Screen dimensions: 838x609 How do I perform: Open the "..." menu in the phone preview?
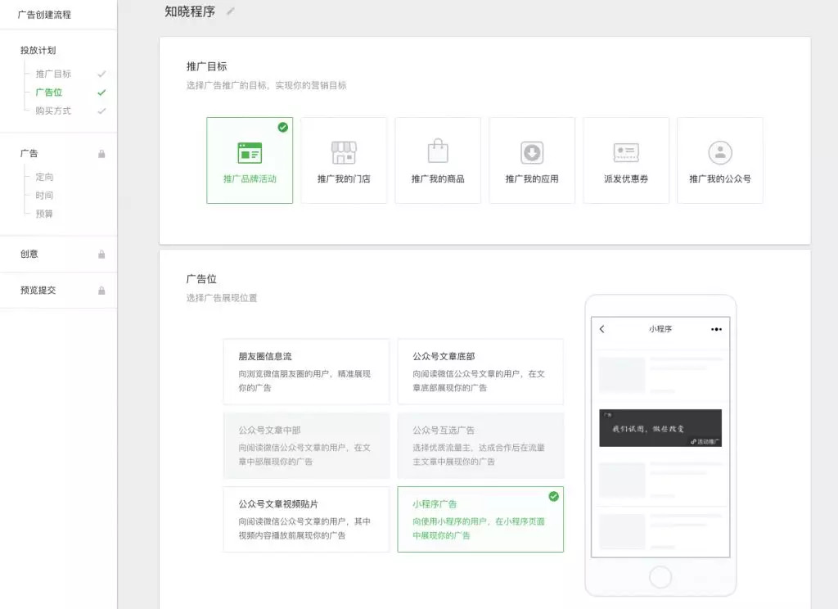pyautogui.click(x=717, y=329)
